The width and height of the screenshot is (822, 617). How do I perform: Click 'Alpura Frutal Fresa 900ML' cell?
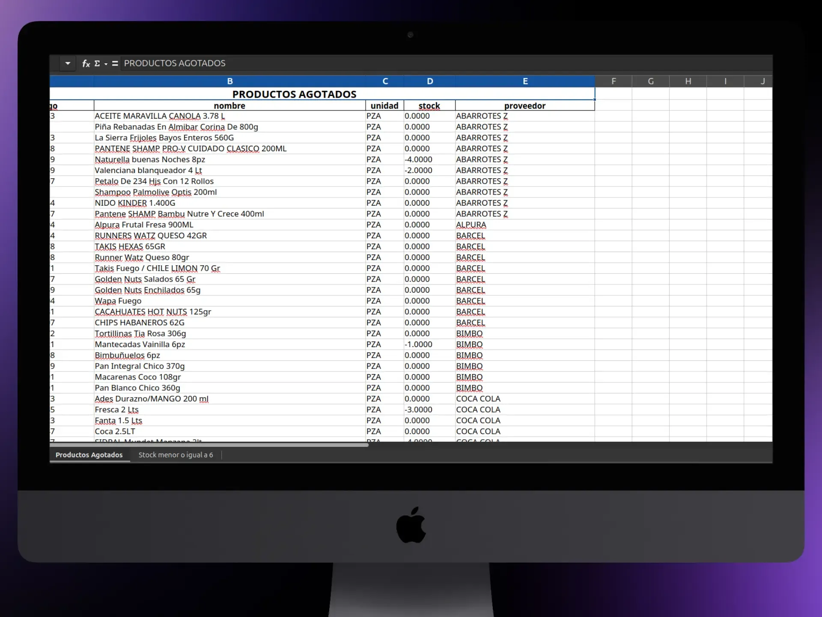click(229, 225)
